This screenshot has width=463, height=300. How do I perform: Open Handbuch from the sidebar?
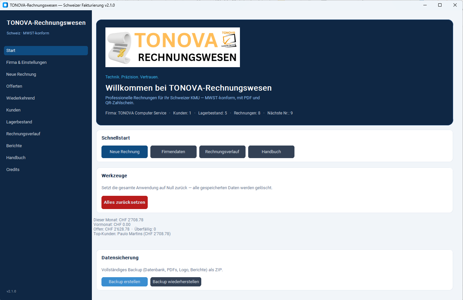[x=46, y=158]
